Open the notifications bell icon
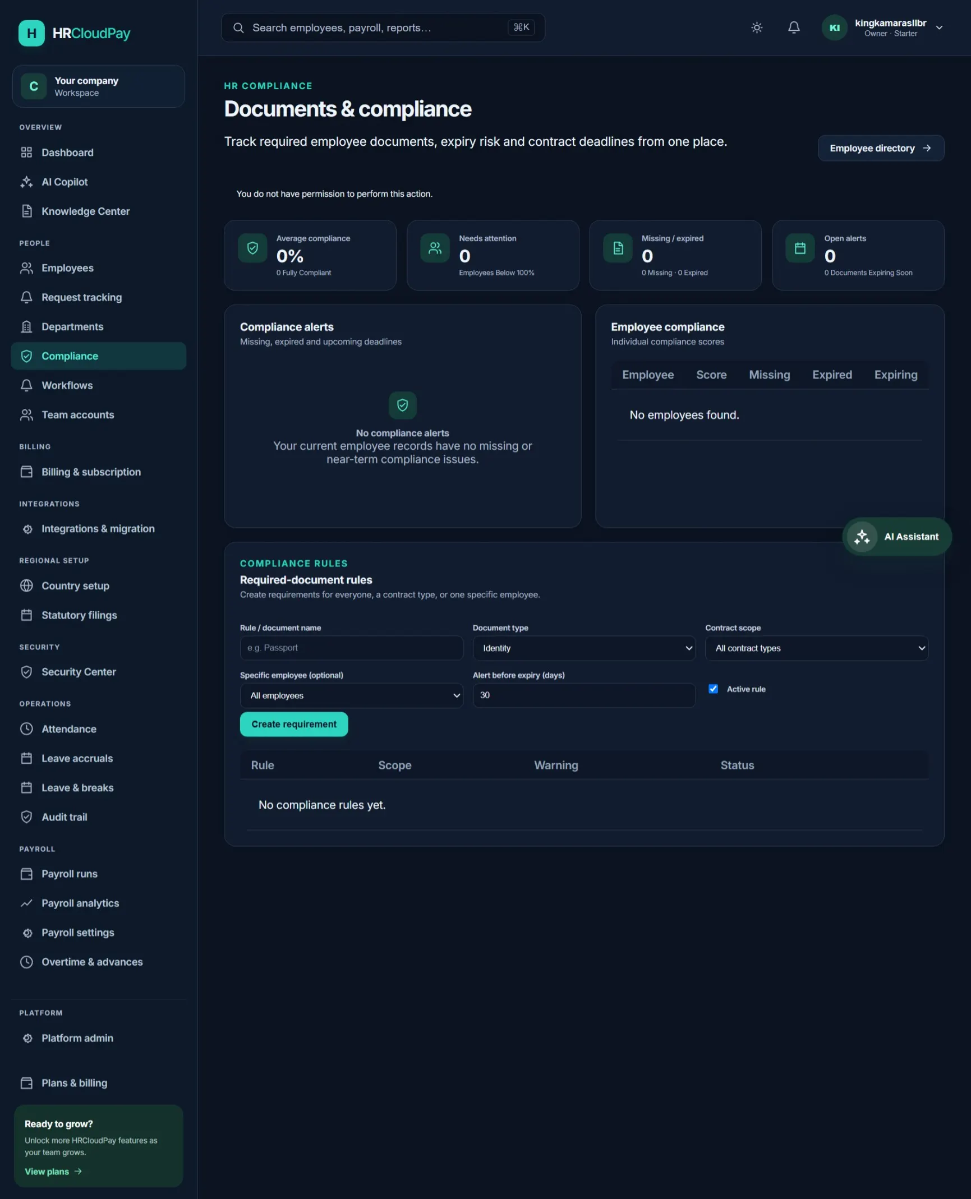 [794, 27]
